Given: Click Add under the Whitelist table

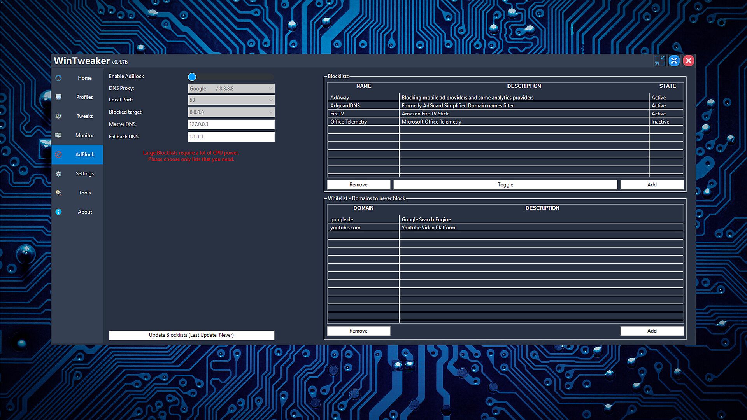Looking at the screenshot, I should click(652, 331).
